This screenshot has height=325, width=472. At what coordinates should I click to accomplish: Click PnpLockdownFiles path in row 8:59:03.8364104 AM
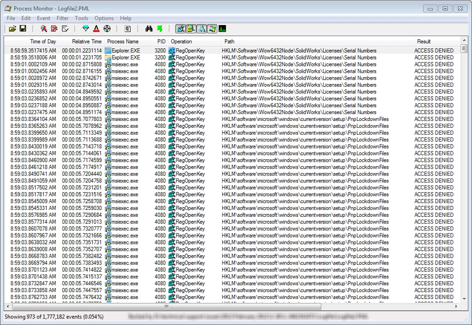[x=305, y=119]
